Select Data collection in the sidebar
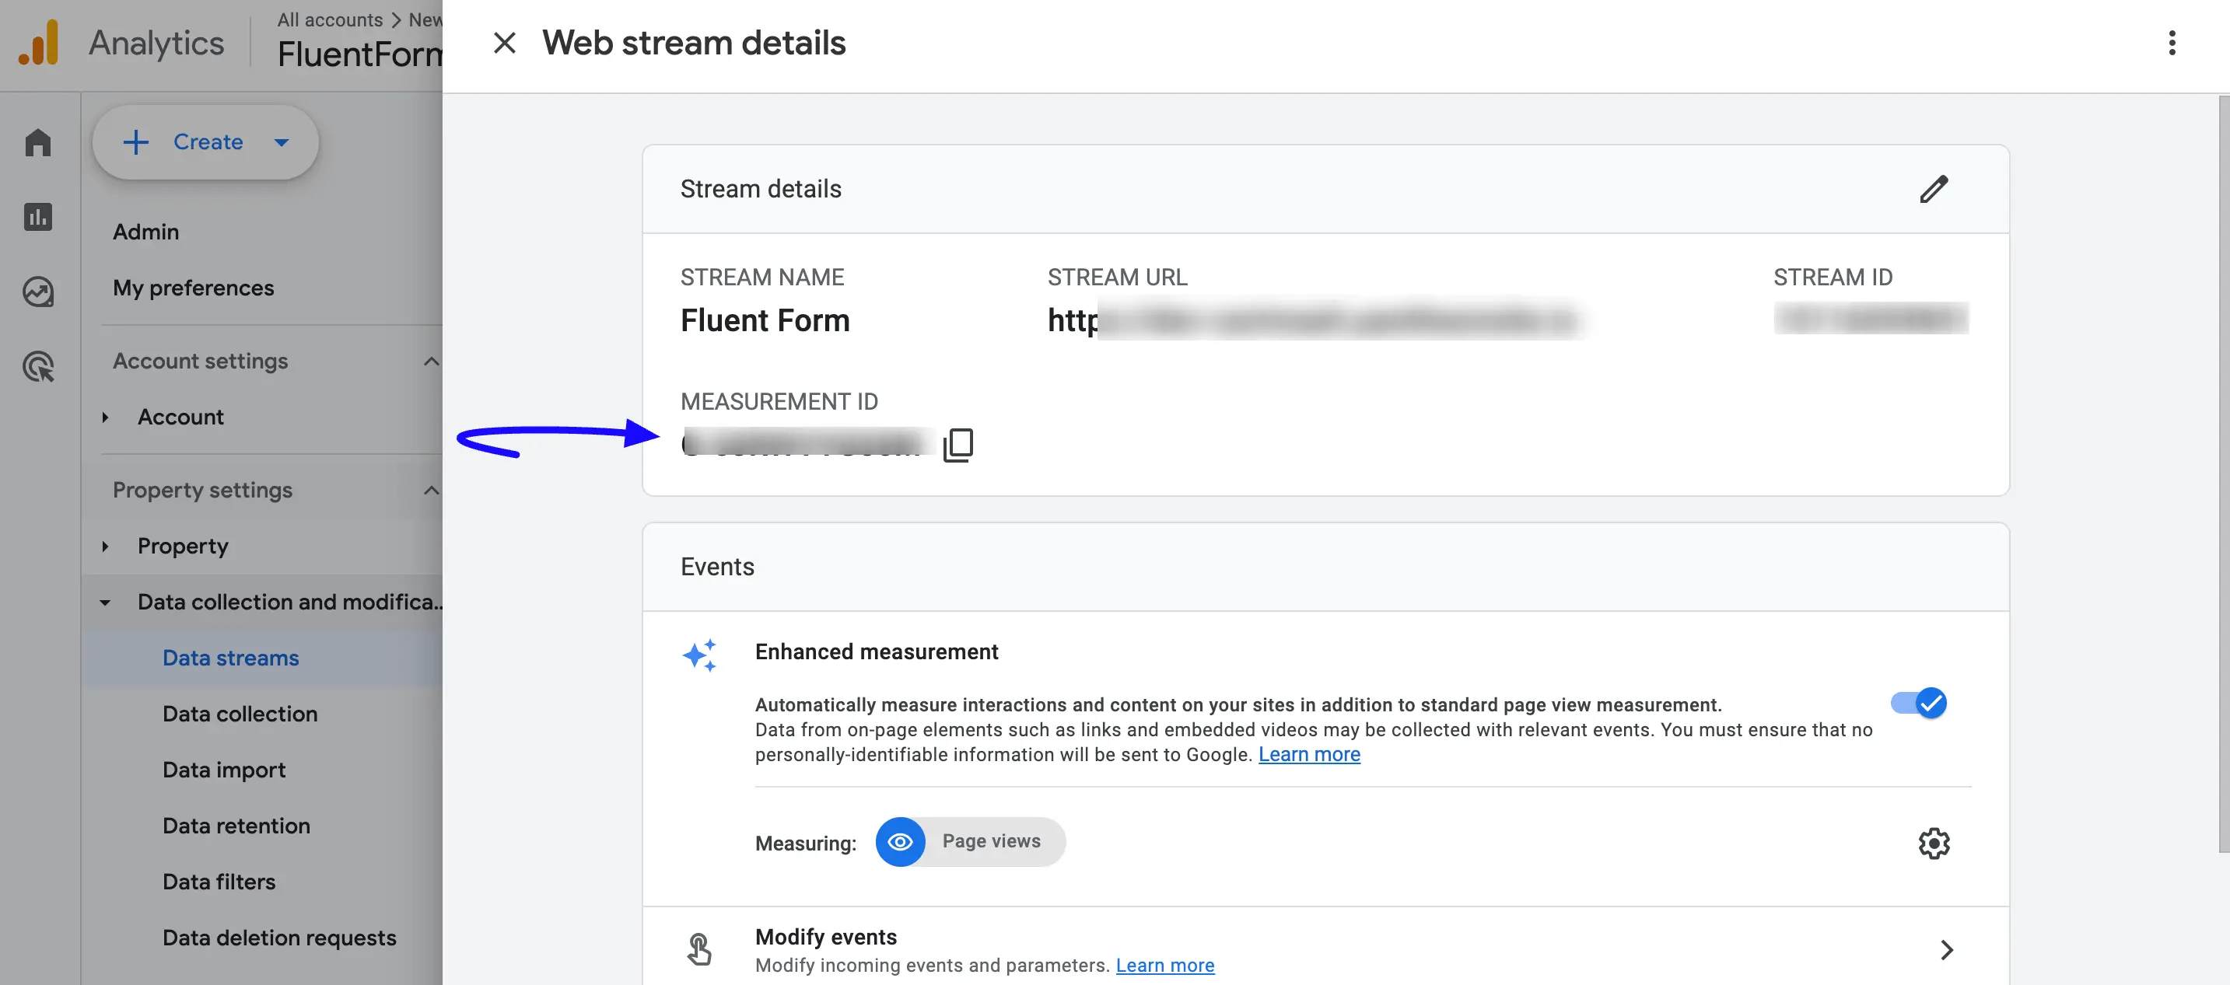 240,714
